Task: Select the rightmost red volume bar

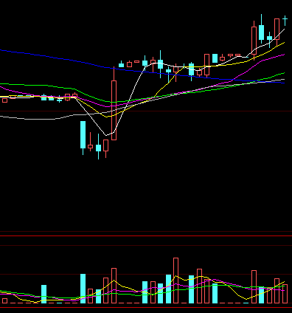Action: [285, 294]
